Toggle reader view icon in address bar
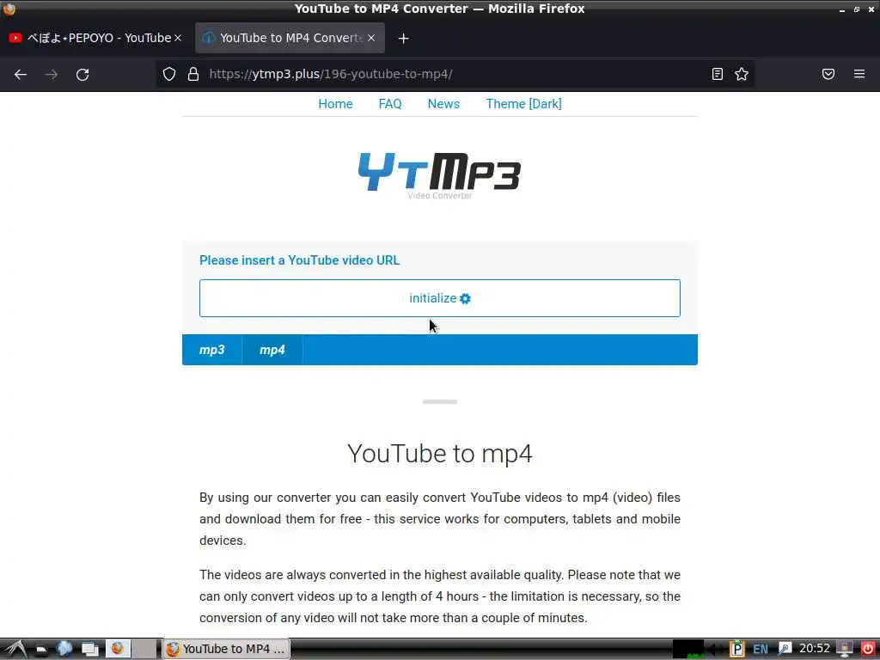Screen dimensions: 880x660 718,74
